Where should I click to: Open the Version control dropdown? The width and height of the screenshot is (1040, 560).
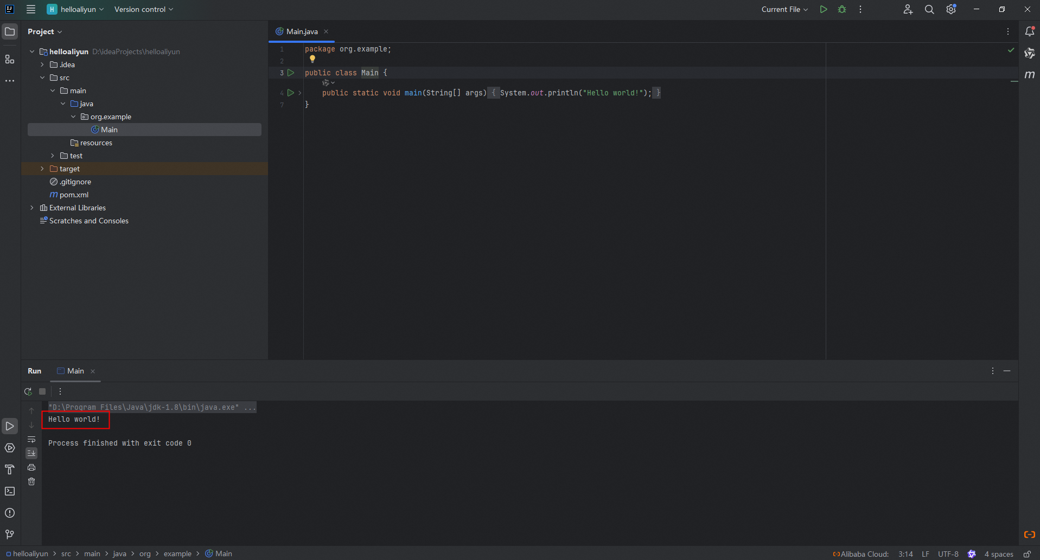(144, 9)
